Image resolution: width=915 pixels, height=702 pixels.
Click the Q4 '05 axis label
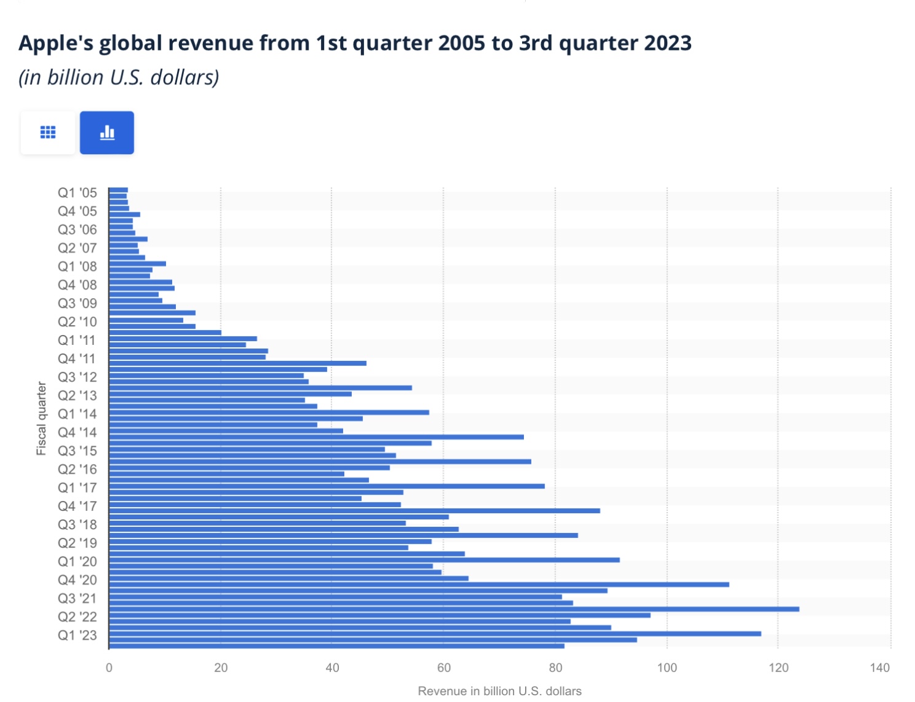77,211
